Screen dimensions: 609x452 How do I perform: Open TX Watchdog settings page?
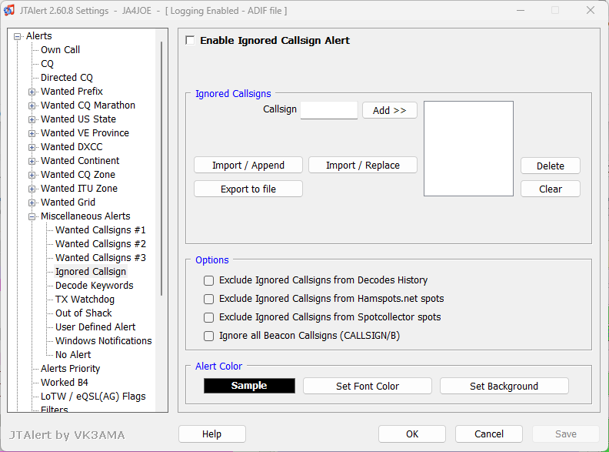click(85, 299)
